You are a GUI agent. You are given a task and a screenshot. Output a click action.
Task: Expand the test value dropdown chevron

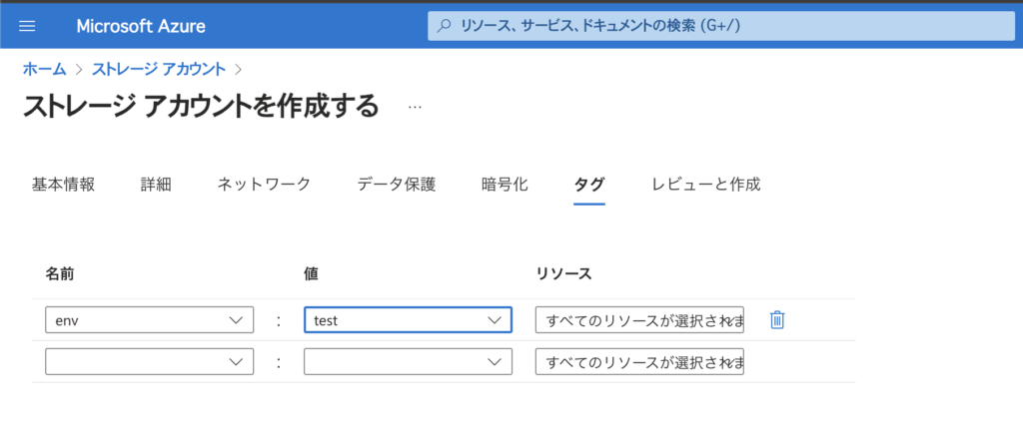[x=496, y=320]
